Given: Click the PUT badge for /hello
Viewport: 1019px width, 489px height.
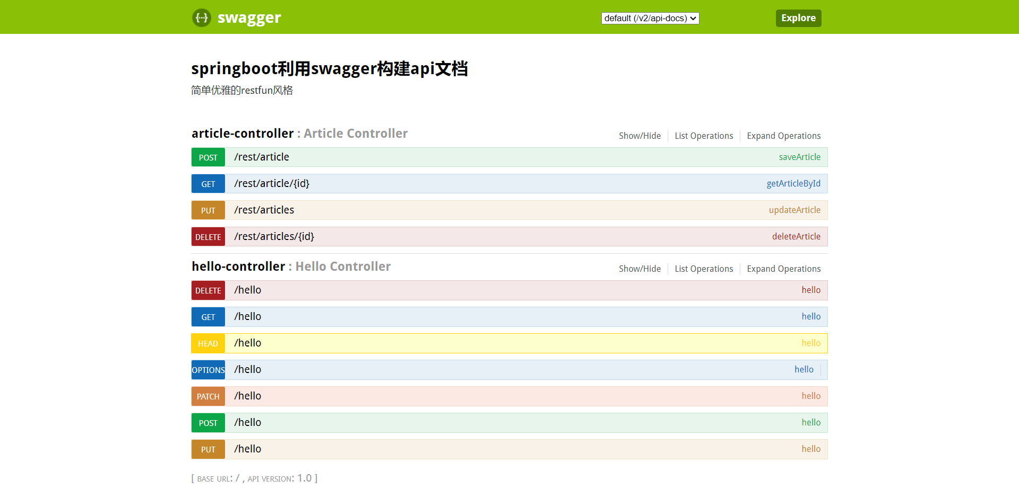Looking at the screenshot, I should (x=208, y=449).
